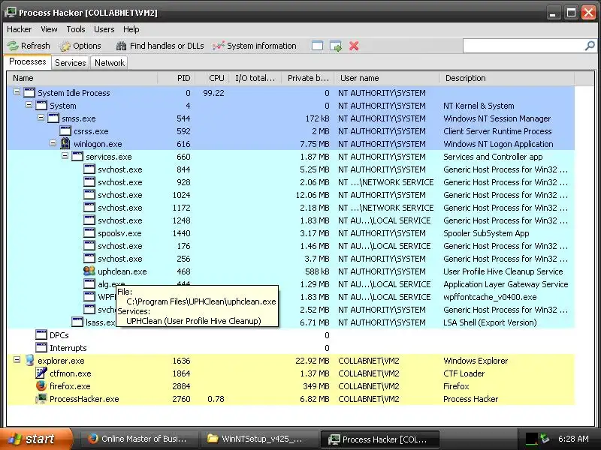Collapse the System Idle Process tree
Screen dimensions: 601x450
pos(17,91)
